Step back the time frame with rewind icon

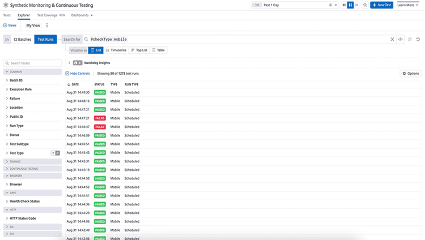click(x=344, y=5)
